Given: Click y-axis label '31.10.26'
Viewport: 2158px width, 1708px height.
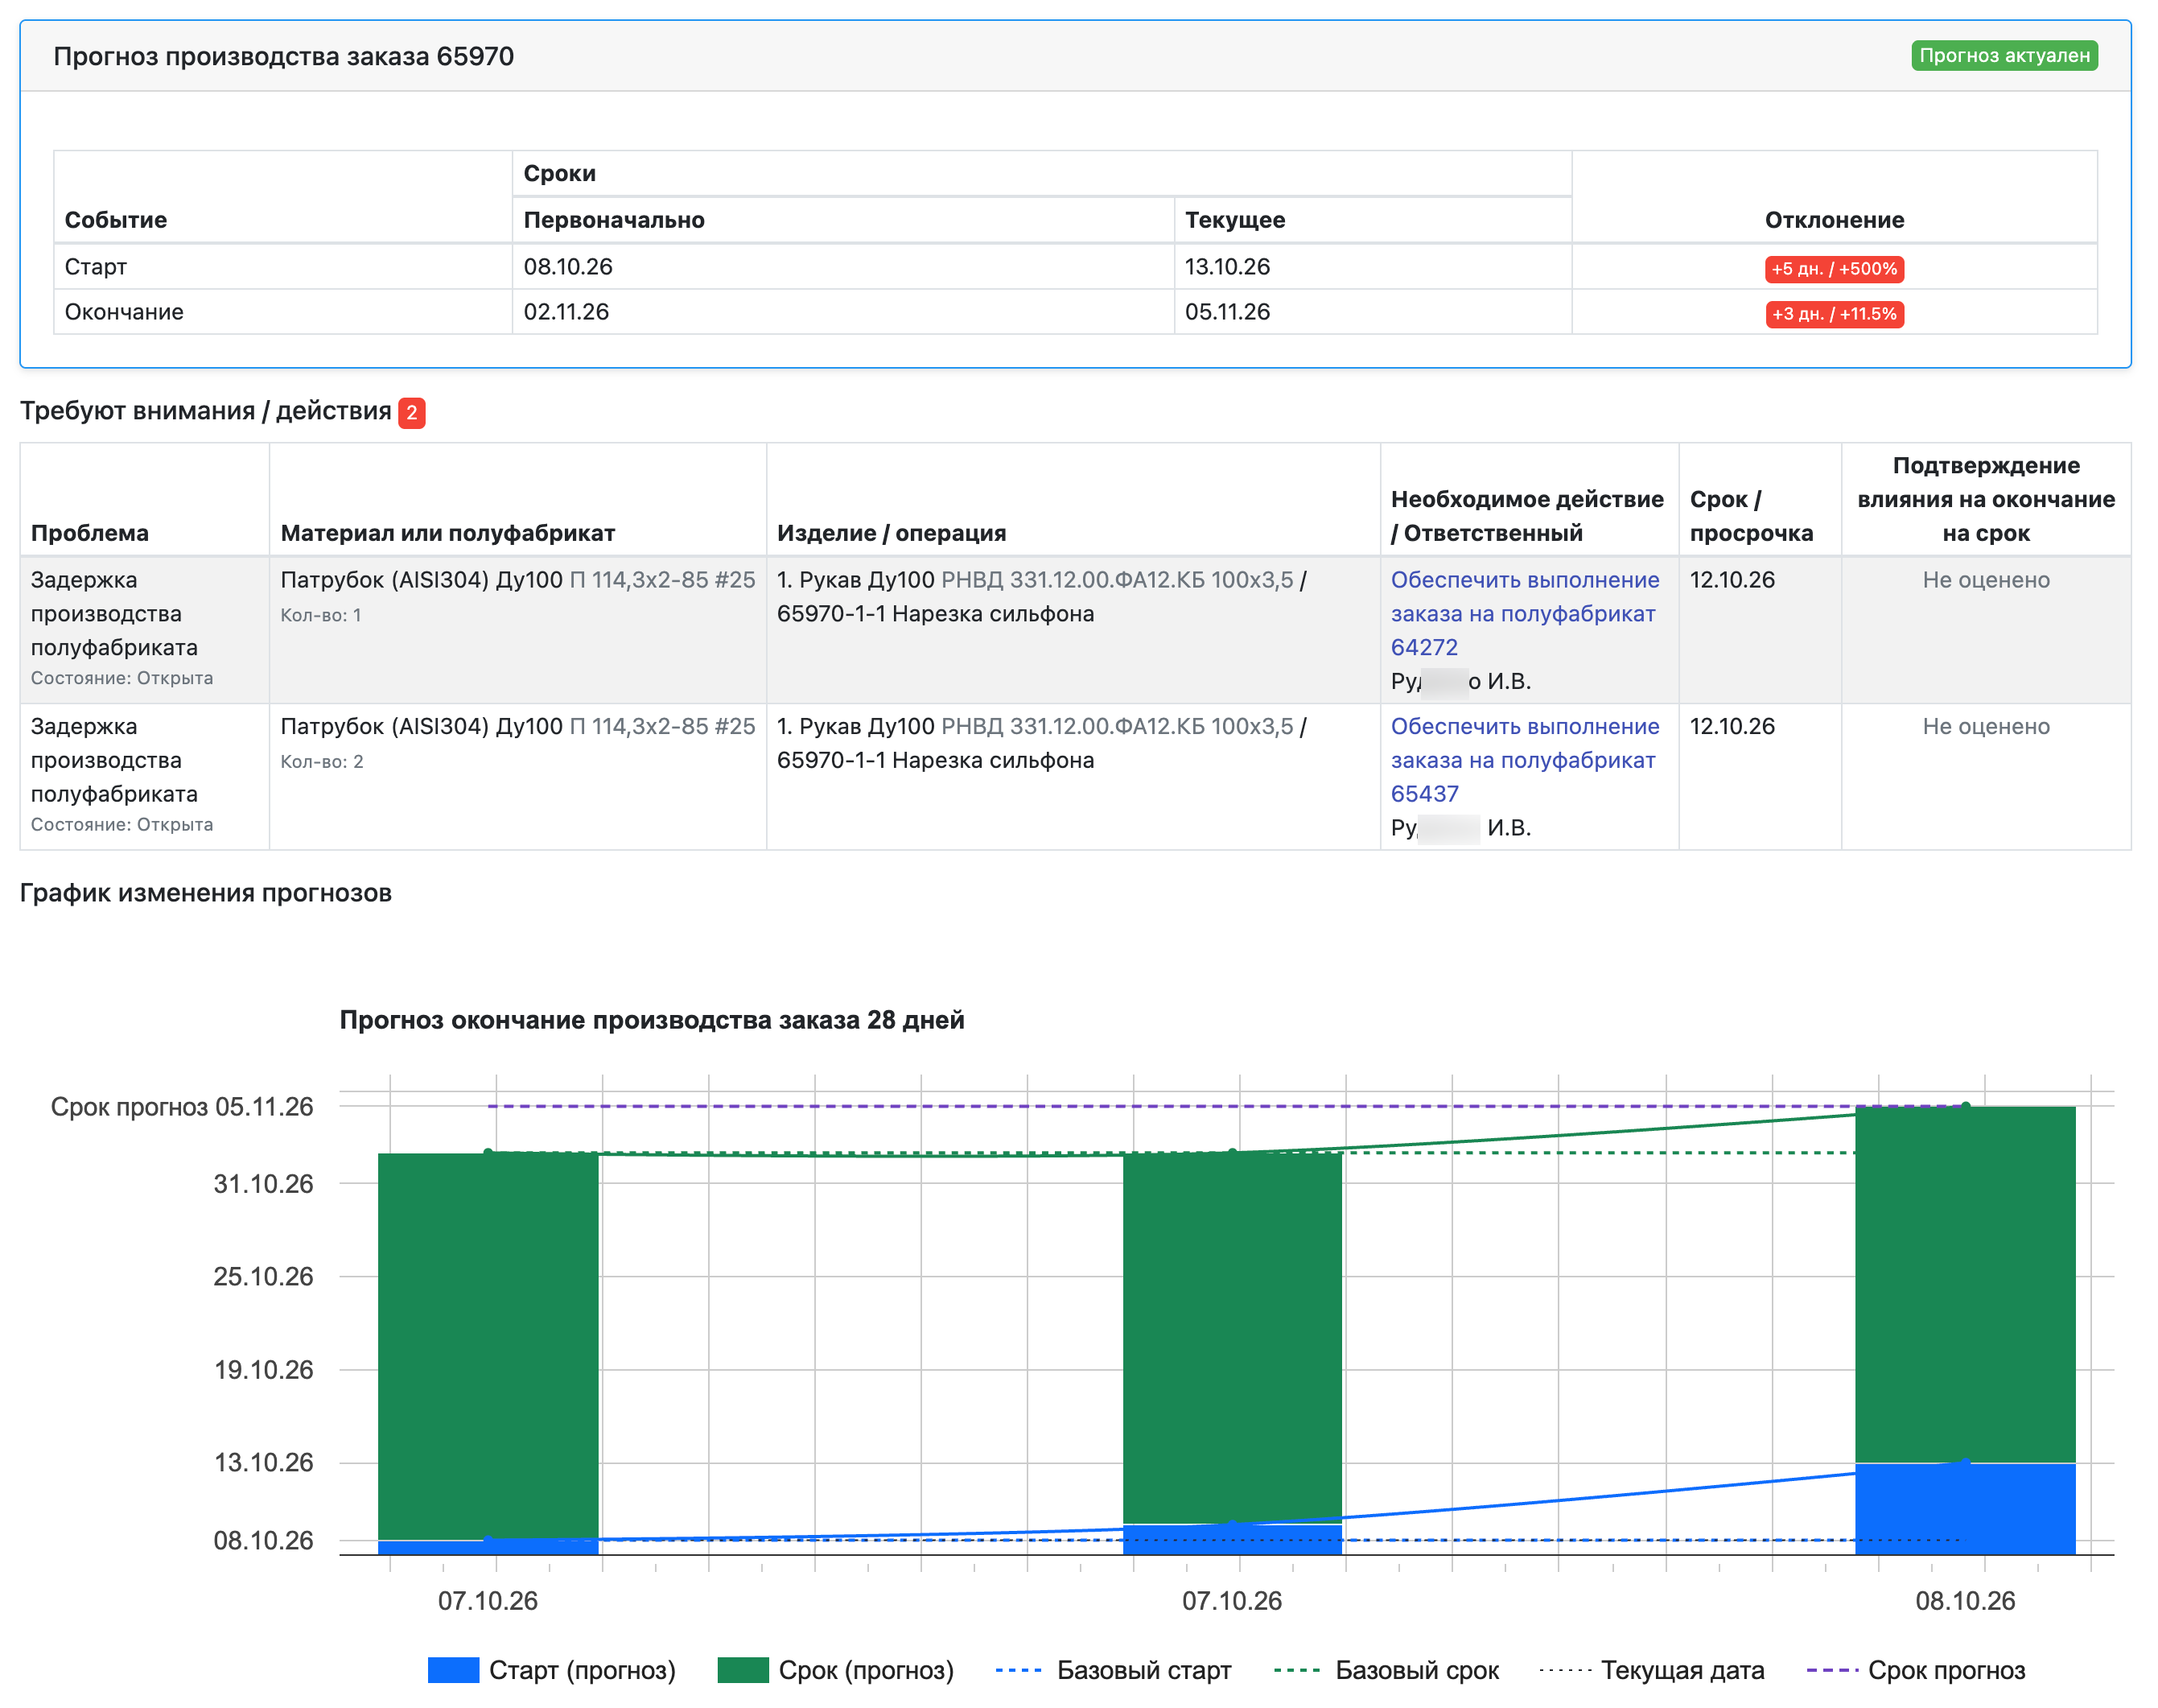Looking at the screenshot, I should pyautogui.click(x=263, y=1183).
